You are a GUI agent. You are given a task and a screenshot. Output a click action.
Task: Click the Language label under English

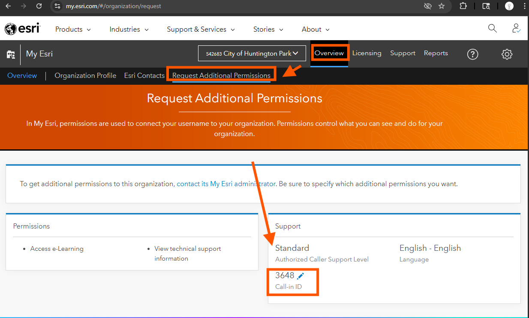pyautogui.click(x=414, y=259)
